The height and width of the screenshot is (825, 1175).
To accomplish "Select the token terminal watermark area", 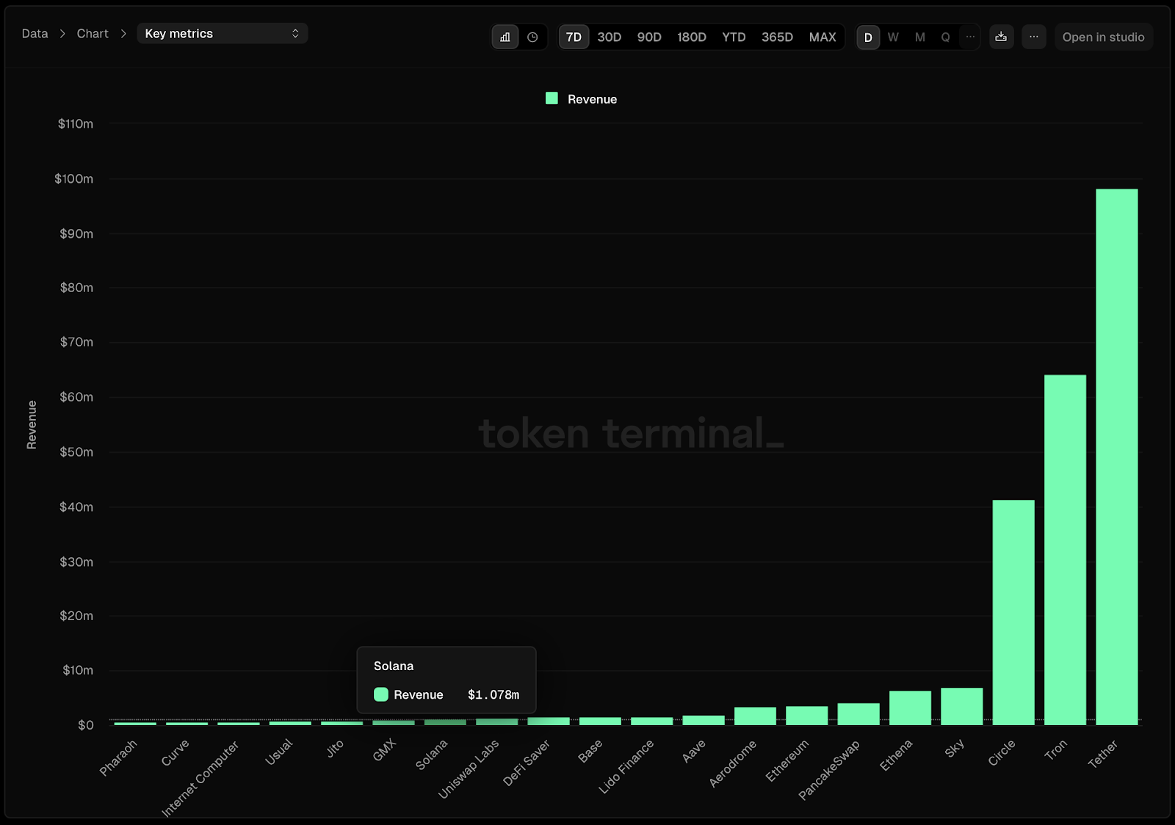I will (x=630, y=433).
